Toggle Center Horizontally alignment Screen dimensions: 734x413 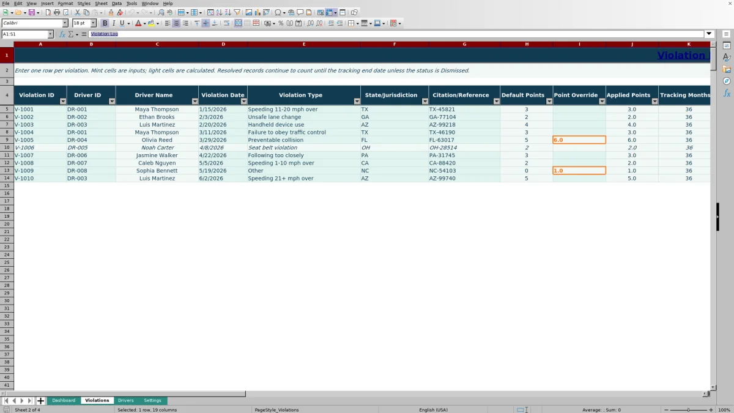coord(176,23)
